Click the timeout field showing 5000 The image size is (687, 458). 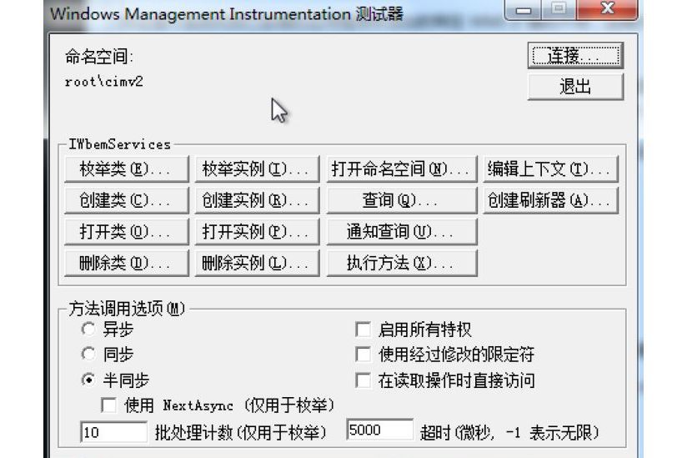click(x=379, y=430)
